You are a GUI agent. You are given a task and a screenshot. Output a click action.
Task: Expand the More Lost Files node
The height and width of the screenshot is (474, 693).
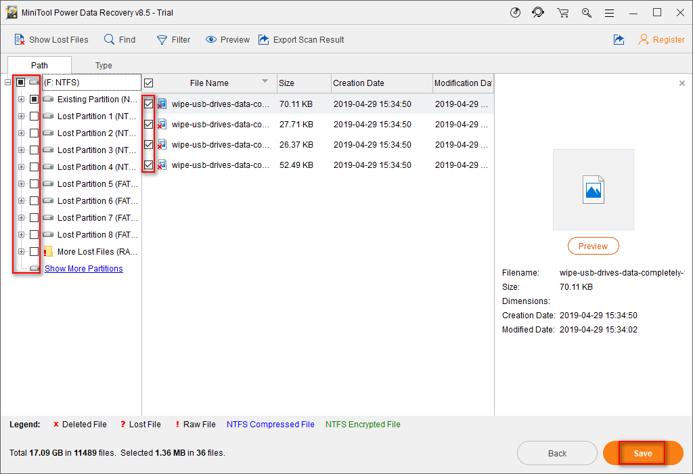point(21,252)
